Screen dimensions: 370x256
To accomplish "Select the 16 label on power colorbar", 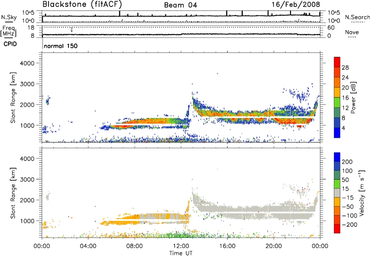I will [345, 98].
